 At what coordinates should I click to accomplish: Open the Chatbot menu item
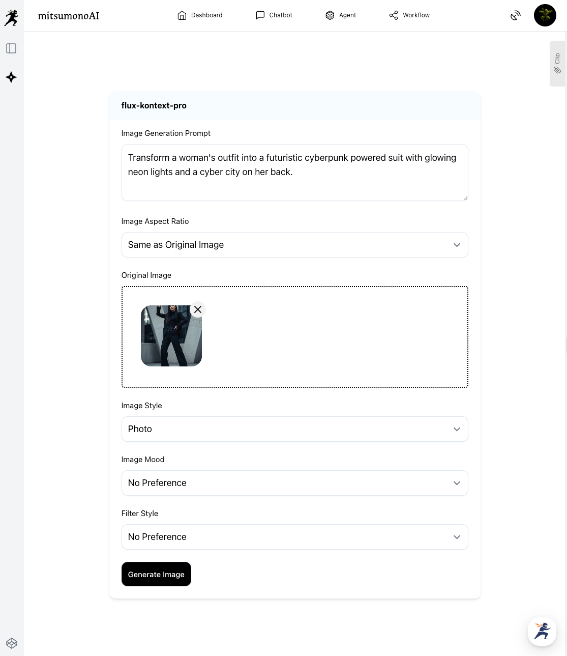[274, 15]
